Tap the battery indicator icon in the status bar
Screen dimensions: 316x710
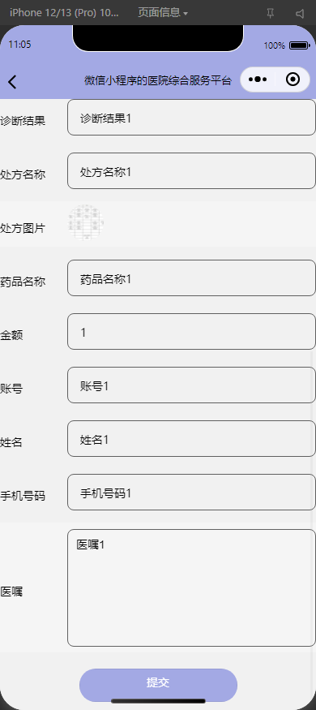[298, 45]
